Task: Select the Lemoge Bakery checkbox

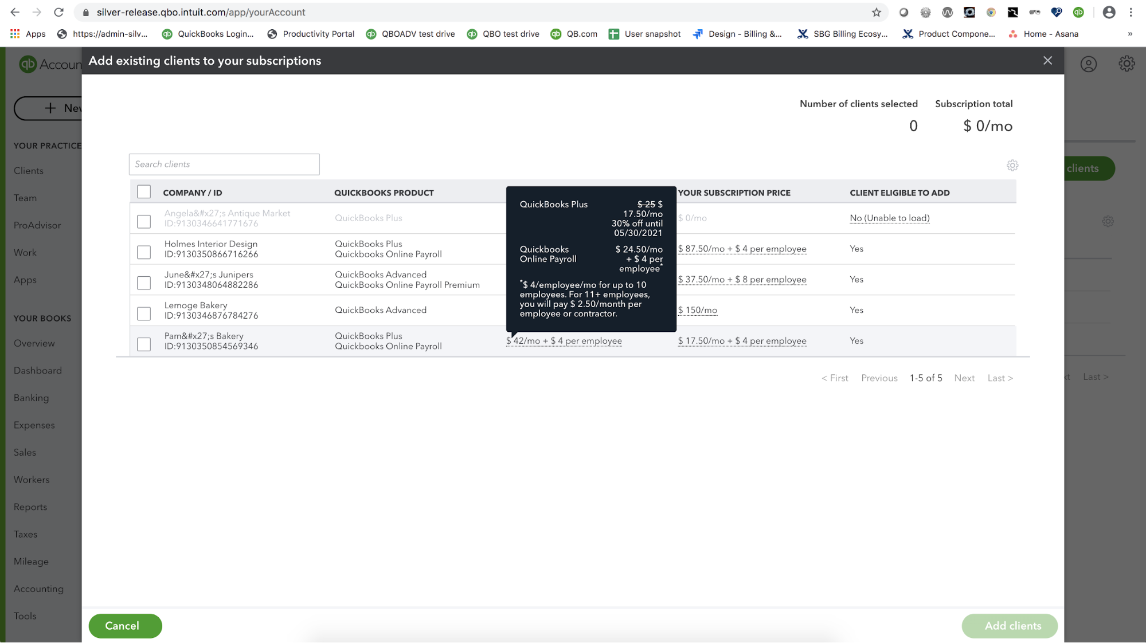Action: tap(144, 313)
